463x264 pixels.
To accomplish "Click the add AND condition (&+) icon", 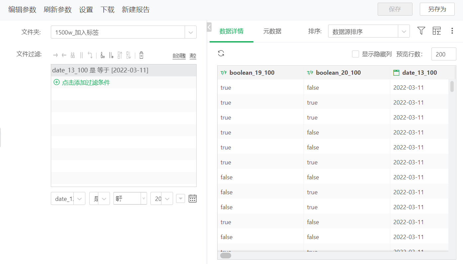I will (x=103, y=55).
